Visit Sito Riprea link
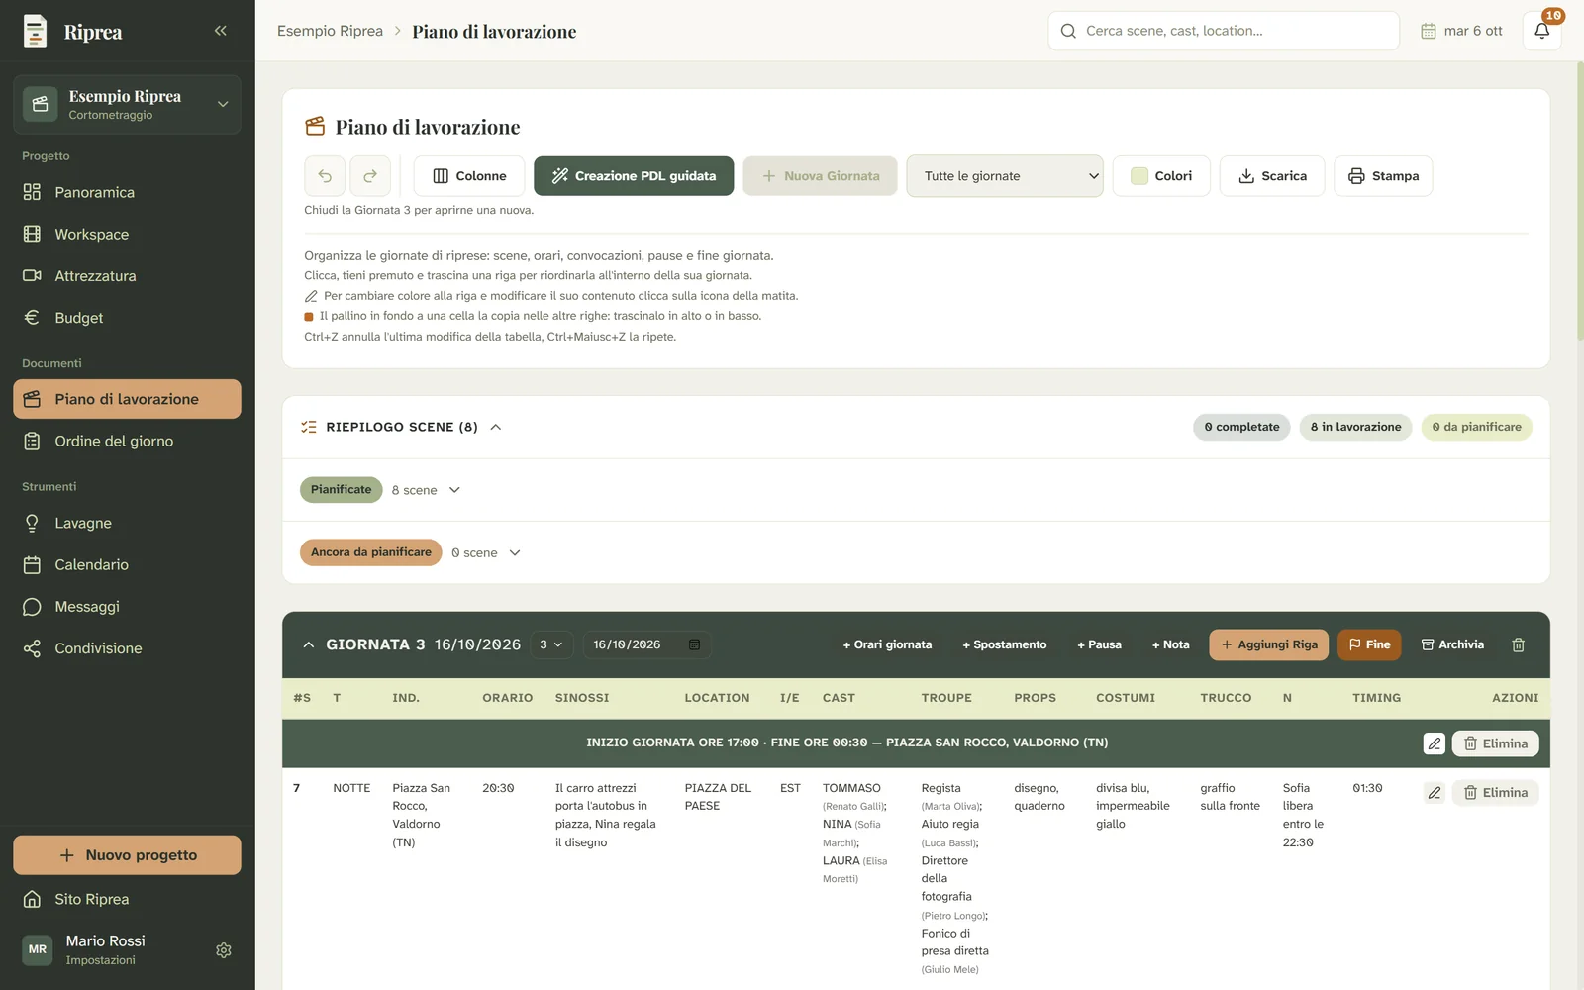 [x=127, y=899]
